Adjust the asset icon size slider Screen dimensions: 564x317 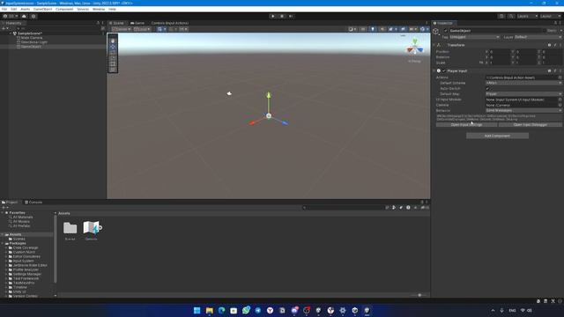point(419,295)
